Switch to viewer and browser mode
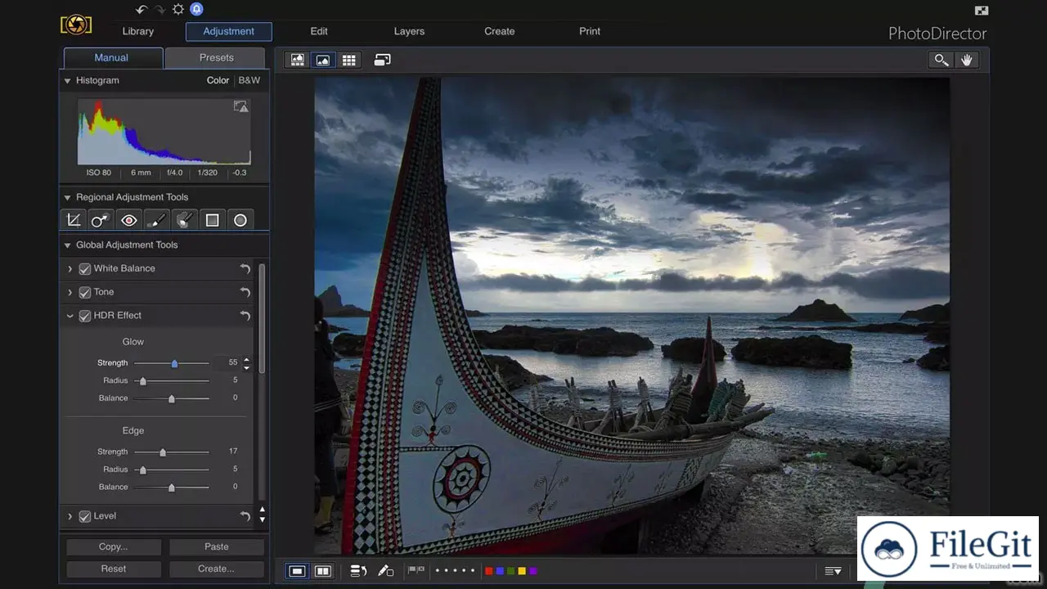The height and width of the screenshot is (589, 1047). [x=298, y=61]
